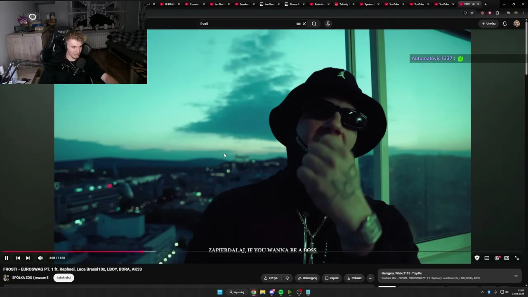Click the page vertical scrollbar
528x297 pixels.
click(x=526, y=47)
